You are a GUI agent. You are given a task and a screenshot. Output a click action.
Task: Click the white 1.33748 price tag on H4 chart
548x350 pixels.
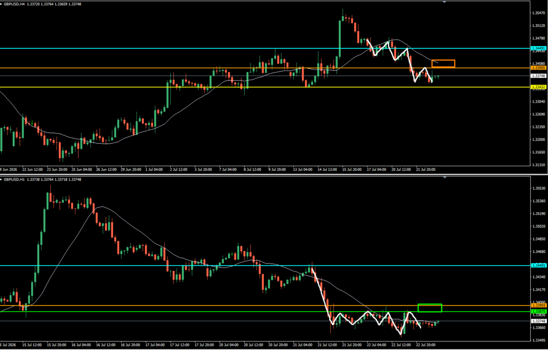538,76
